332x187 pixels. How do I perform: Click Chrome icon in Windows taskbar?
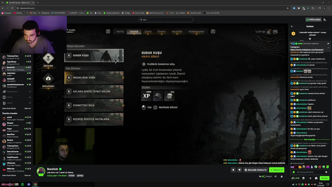click(35, 184)
